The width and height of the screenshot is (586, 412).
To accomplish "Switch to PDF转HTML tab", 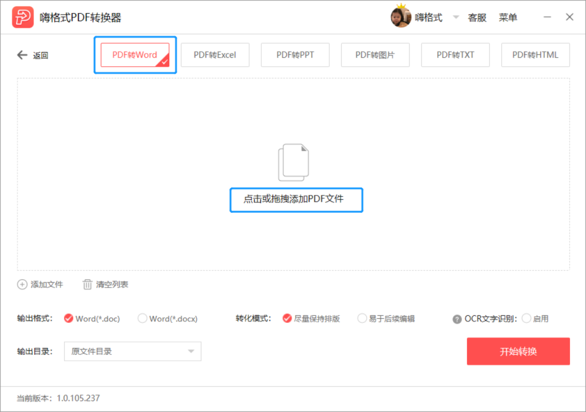I will tap(536, 55).
